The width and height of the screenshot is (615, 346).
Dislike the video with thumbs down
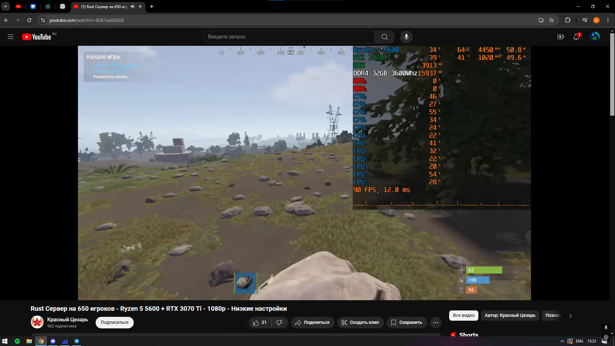click(x=279, y=323)
